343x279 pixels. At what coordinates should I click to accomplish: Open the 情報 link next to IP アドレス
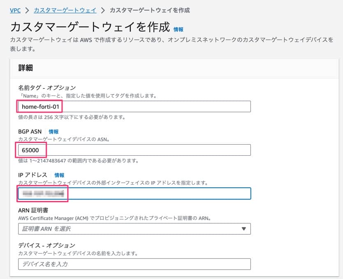click(59, 175)
